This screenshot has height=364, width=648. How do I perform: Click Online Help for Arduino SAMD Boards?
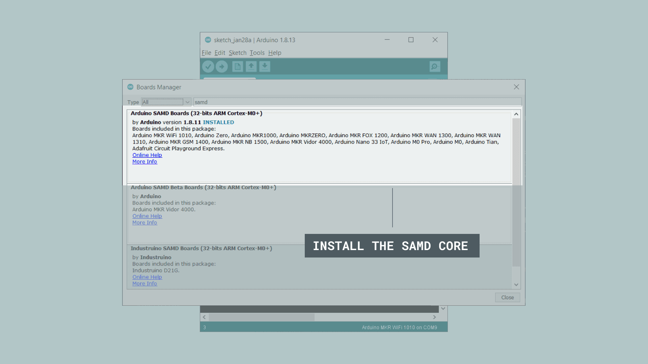click(x=147, y=155)
